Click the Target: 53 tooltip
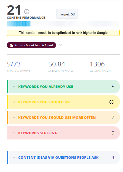 click(67, 14)
